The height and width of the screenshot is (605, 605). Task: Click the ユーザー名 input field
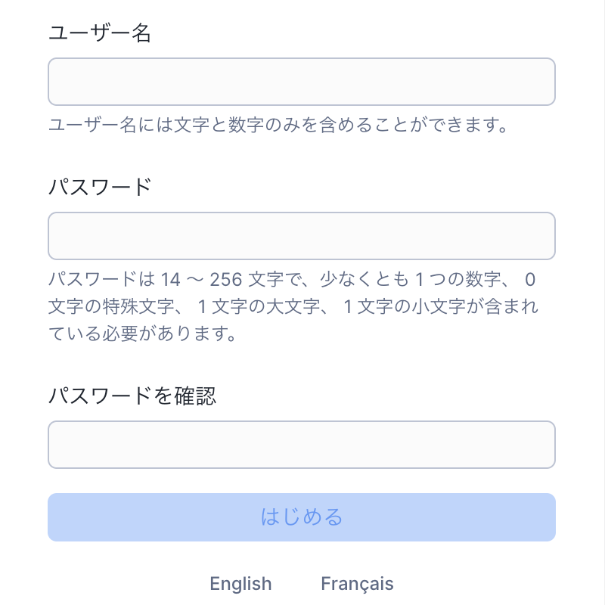pyautogui.click(x=302, y=82)
